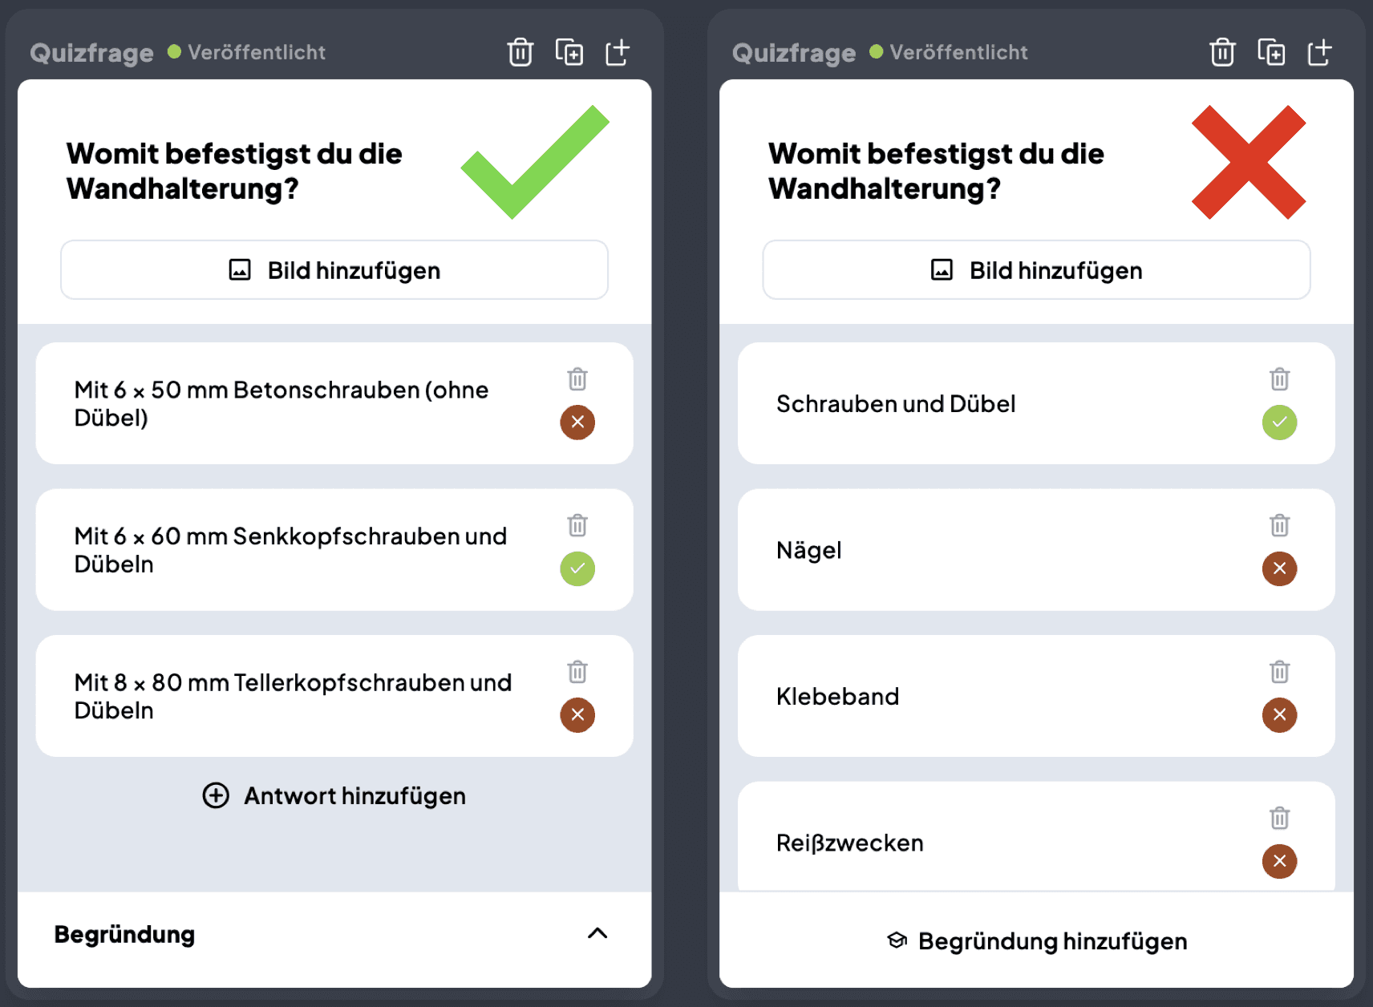The width and height of the screenshot is (1373, 1007).
Task: Delete the Klebeband answer option
Action: 1279,671
